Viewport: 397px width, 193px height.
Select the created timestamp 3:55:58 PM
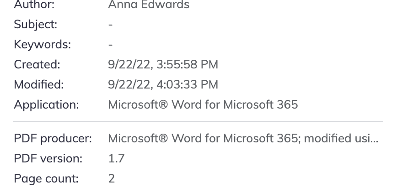163,65
